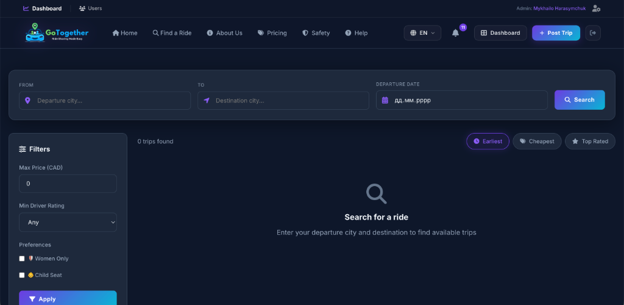624x305 pixels.
Task: Click the notification bell icon
Action: [456, 33]
